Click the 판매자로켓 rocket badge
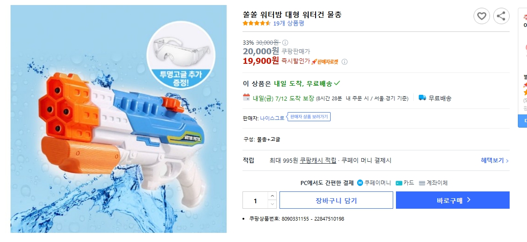The height and width of the screenshot is (242, 527). [x=325, y=62]
